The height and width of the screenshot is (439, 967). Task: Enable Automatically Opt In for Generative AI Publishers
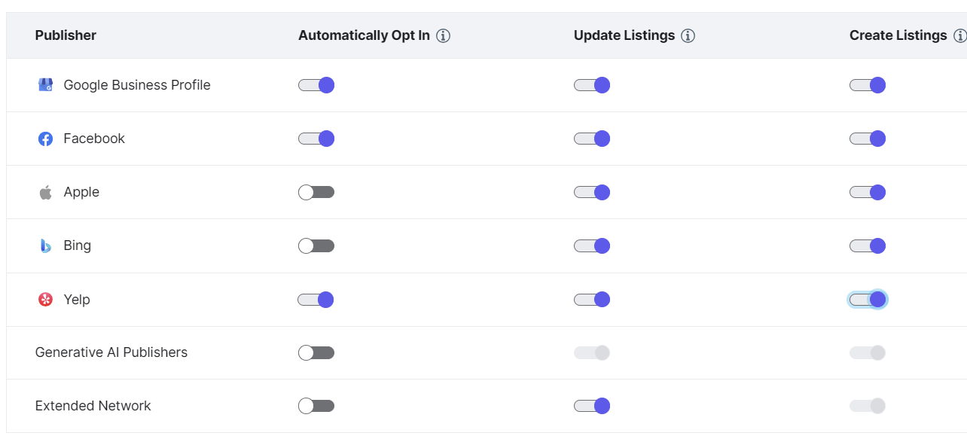(x=316, y=352)
